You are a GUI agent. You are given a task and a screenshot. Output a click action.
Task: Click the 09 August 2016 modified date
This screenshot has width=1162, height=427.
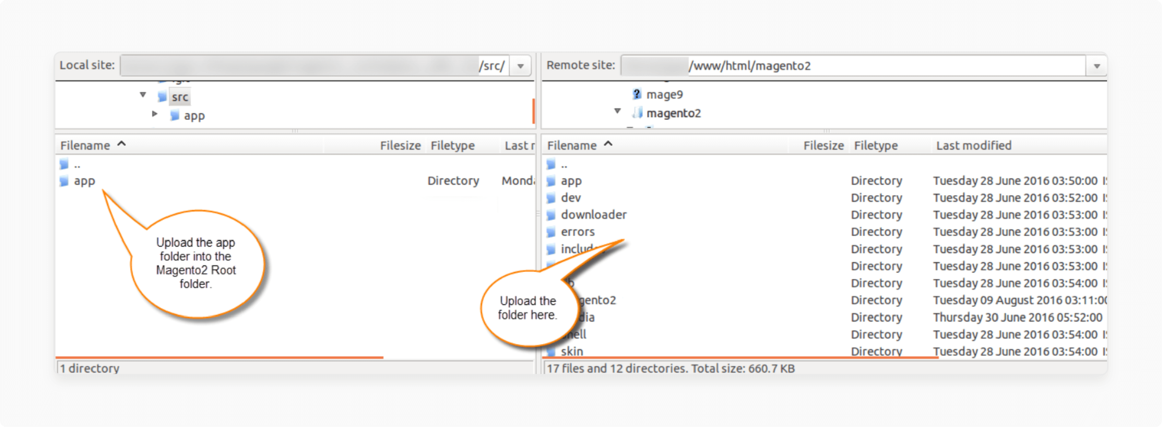point(1020,300)
